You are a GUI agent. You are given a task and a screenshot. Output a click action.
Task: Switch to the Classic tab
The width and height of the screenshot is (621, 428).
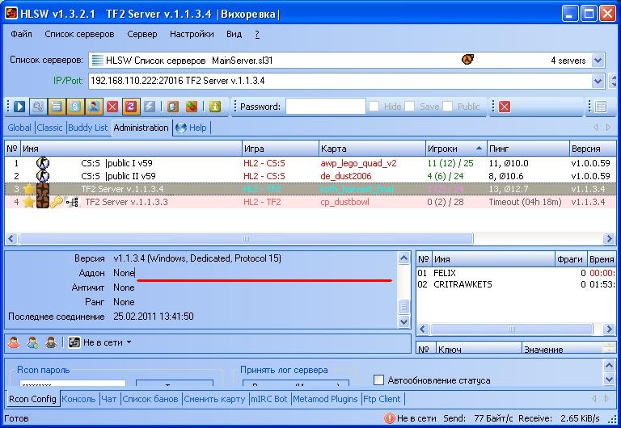coord(49,128)
